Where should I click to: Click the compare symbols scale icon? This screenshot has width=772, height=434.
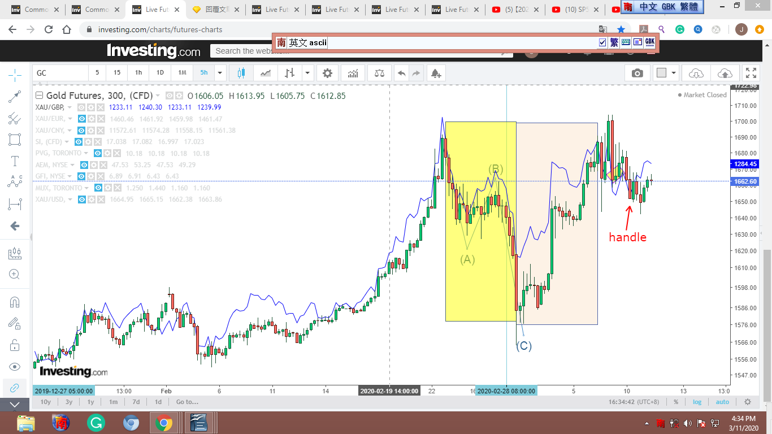pos(379,73)
